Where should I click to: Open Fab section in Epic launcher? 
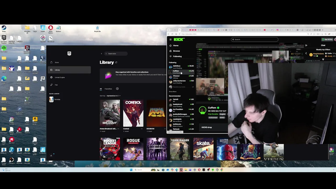click(69, 85)
